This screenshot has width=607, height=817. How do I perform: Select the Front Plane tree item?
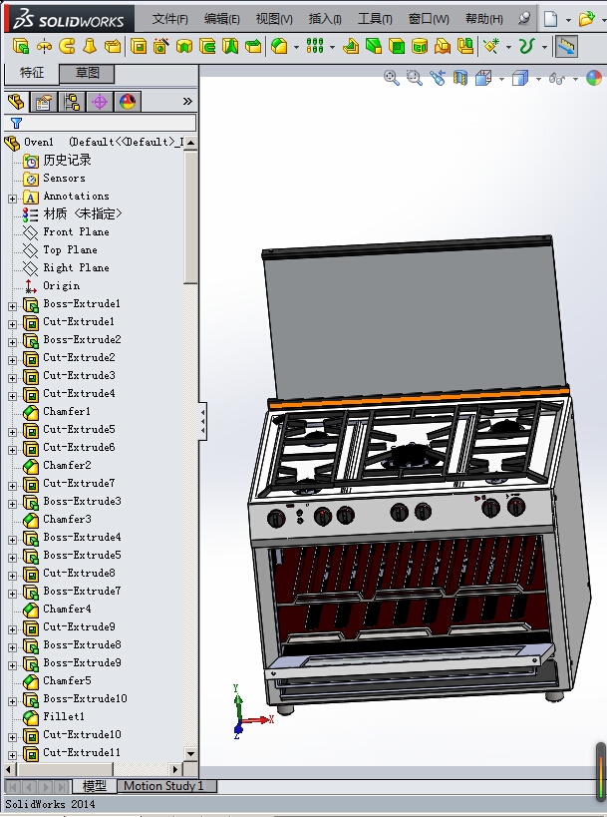(76, 231)
